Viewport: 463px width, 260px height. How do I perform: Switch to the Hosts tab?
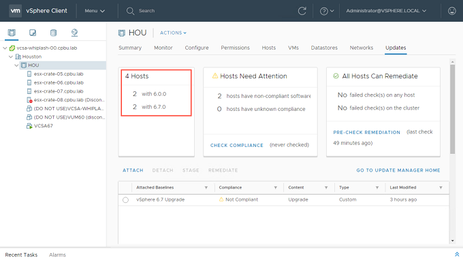(x=269, y=48)
